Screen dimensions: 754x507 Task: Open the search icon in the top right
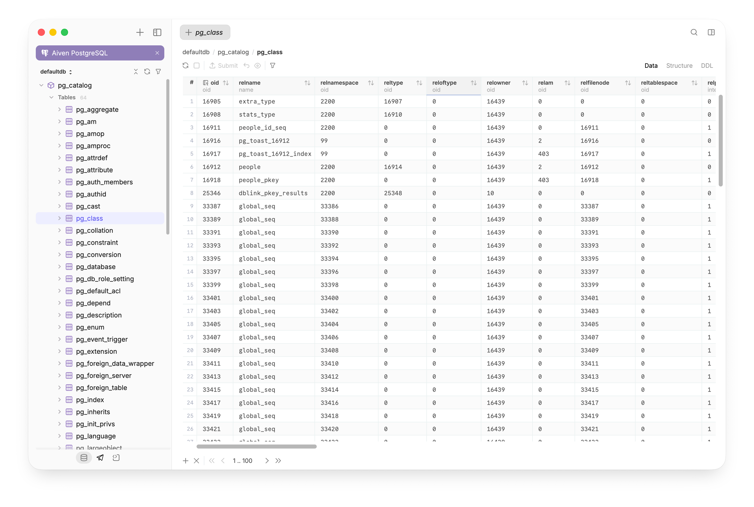click(x=694, y=32)
